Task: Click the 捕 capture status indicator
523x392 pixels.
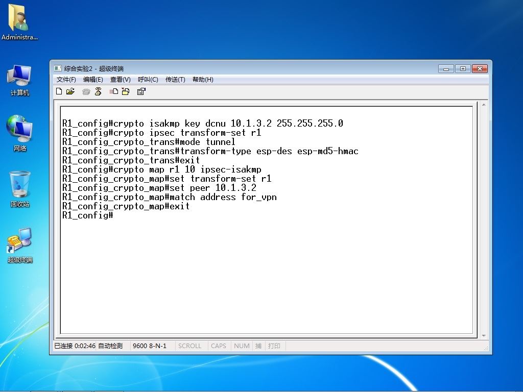Action: click(258, 346)
